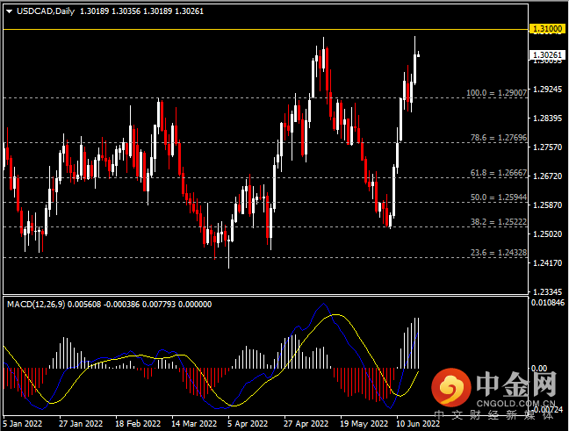
Task: Click the 19 May 2022 date label
Action: (x=364, y=423)
